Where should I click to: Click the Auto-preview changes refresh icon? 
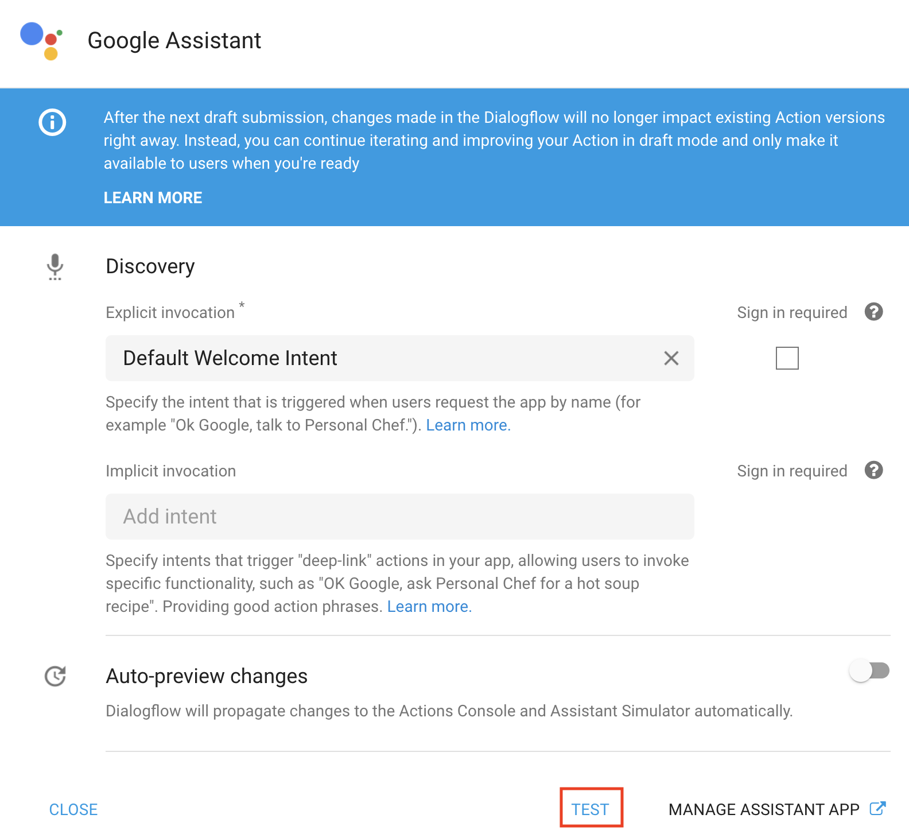[55, 676]
